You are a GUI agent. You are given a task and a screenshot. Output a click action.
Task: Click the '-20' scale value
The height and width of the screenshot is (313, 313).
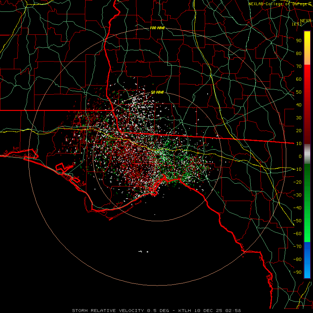coord(297,182)
